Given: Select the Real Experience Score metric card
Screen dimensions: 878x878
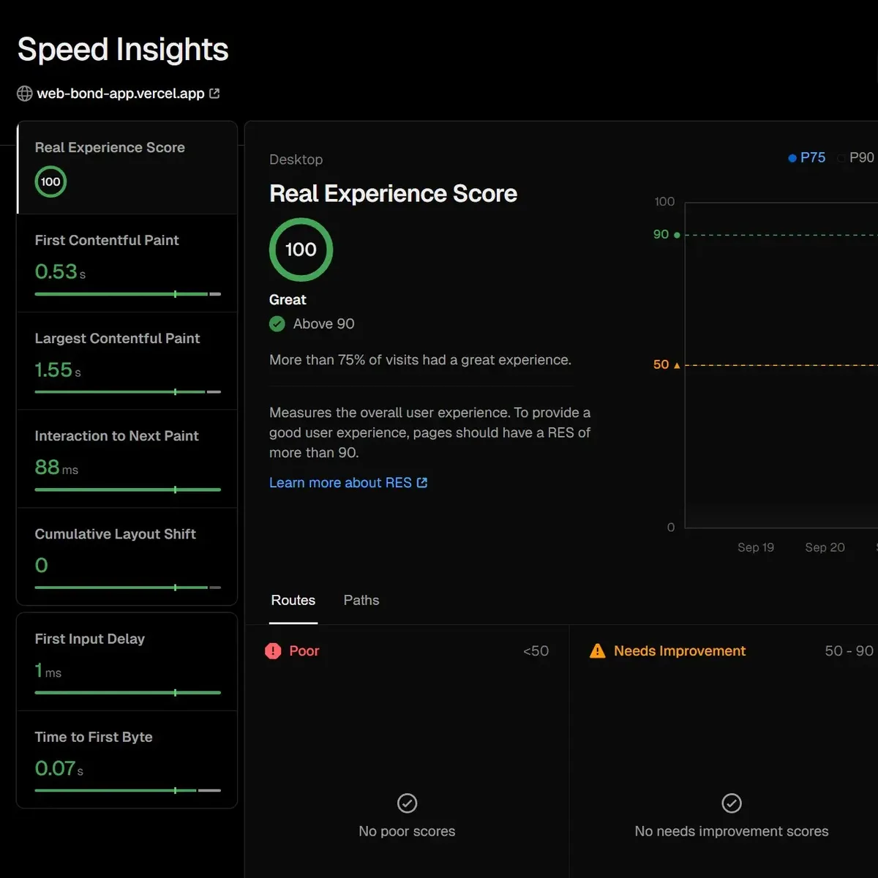Looking at the screenshot, I should coord(127,168).
